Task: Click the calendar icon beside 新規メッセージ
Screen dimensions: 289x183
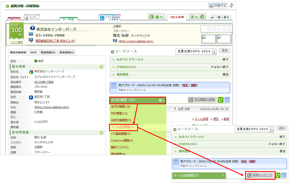Action: click(284, 175)
